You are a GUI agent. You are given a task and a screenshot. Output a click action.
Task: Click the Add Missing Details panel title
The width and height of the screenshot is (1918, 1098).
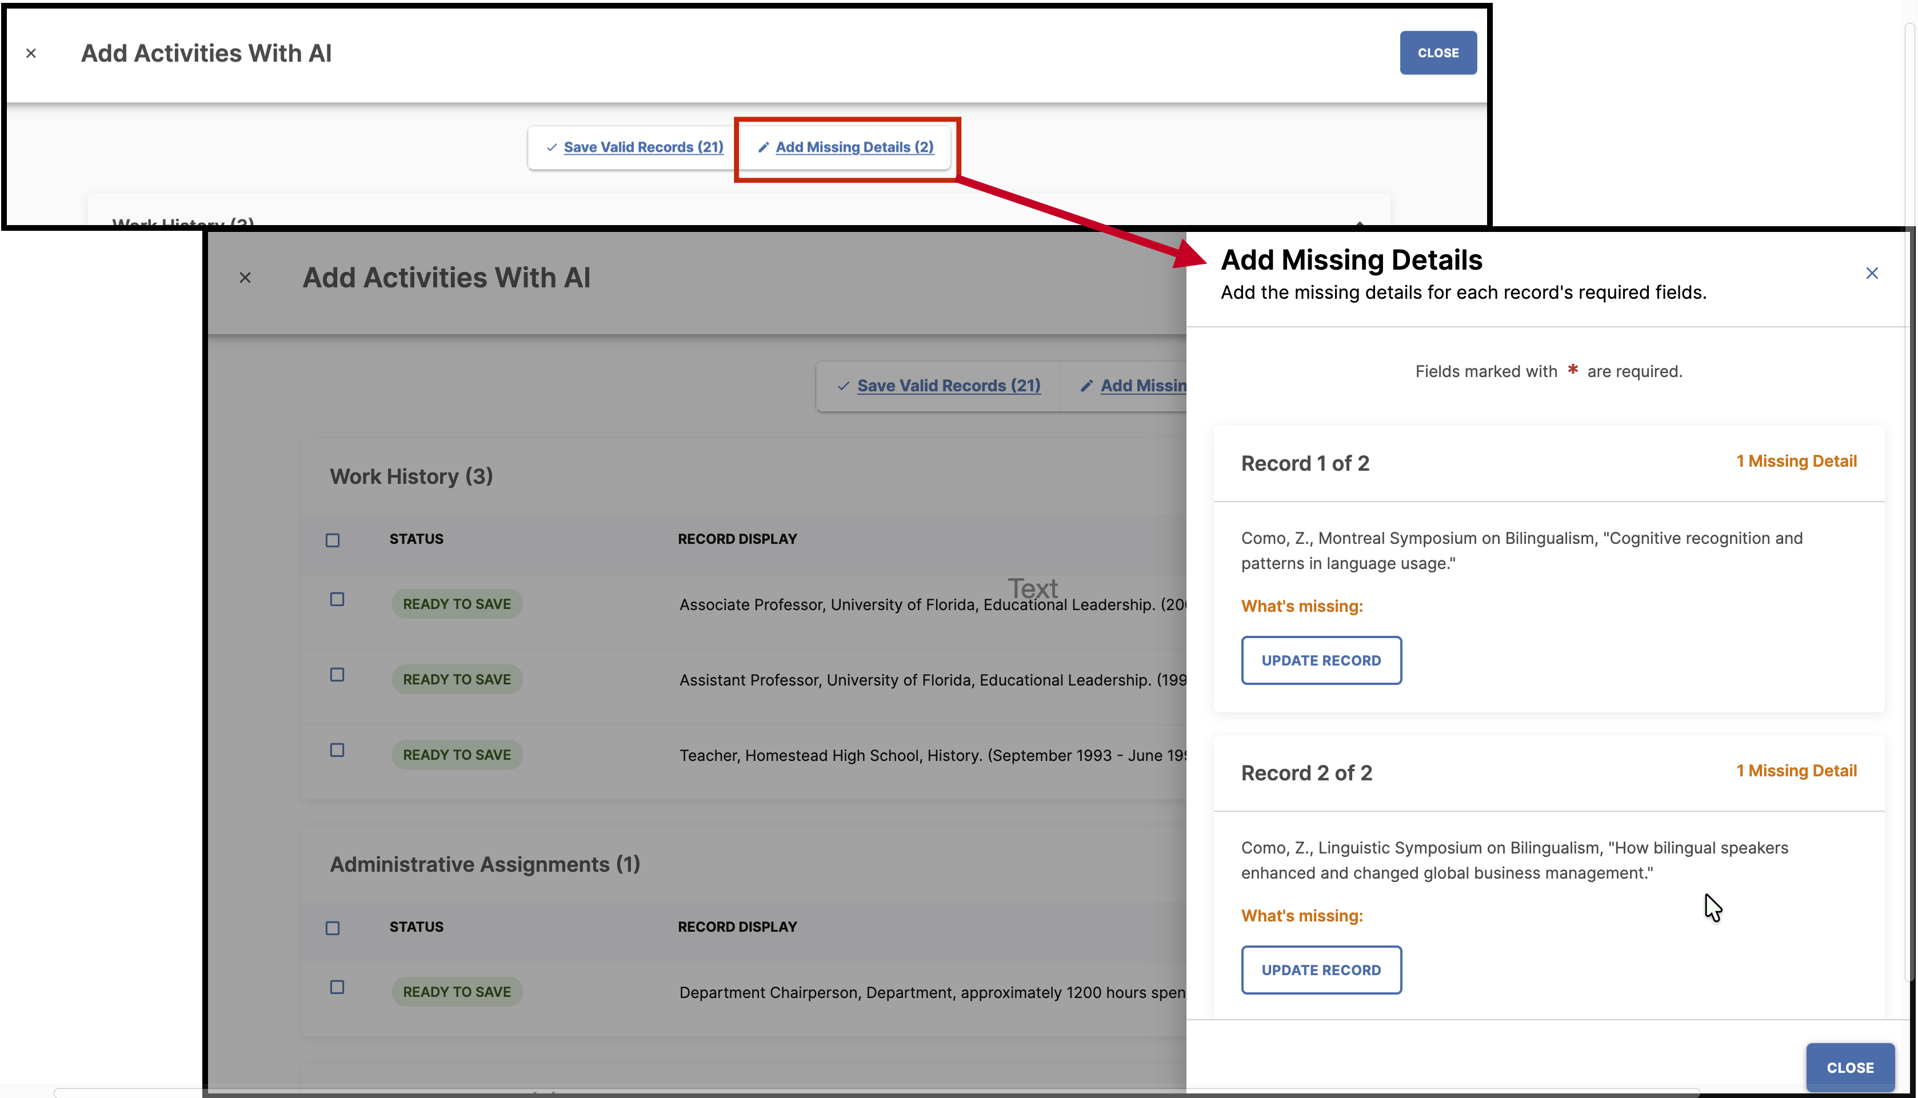[x=1351, y=260]
